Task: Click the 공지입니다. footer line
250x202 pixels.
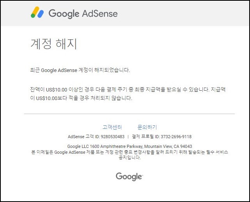Action: click(x=129, y=158)
